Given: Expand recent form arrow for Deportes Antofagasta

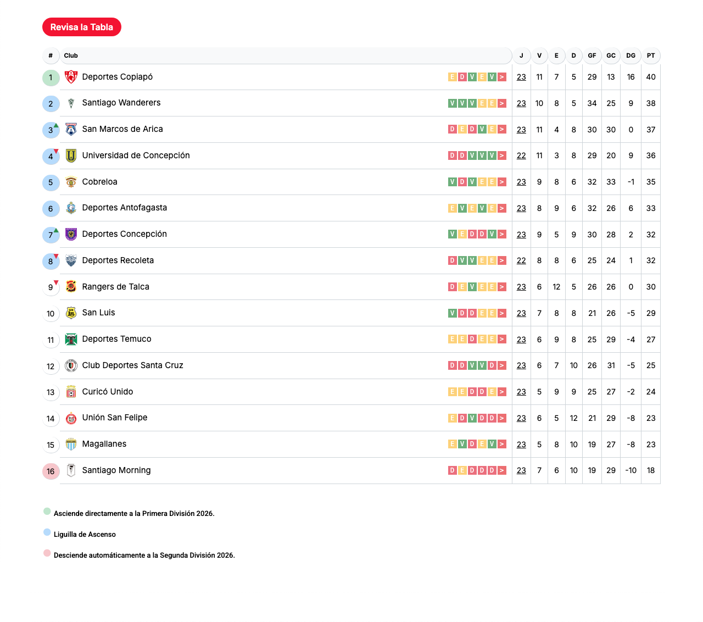Looking at the screenshot, I should [502, 208].
